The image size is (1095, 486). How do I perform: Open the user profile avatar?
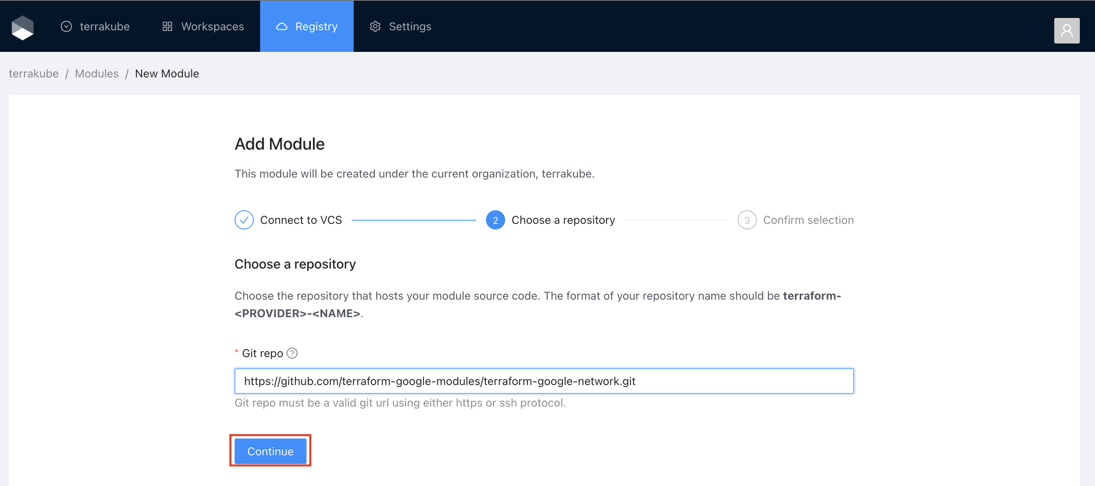point(1066,31)
